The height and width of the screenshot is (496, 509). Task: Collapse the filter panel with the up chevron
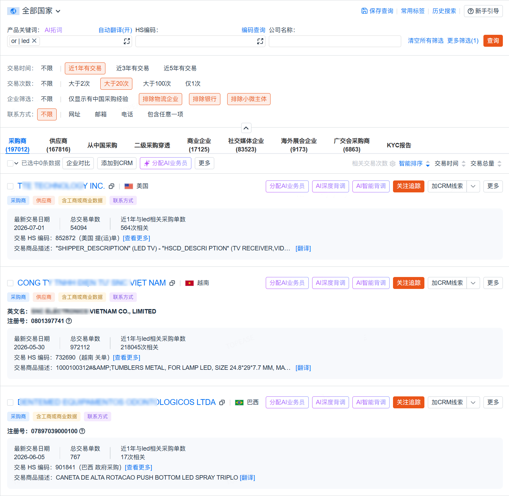pos(246,128)
